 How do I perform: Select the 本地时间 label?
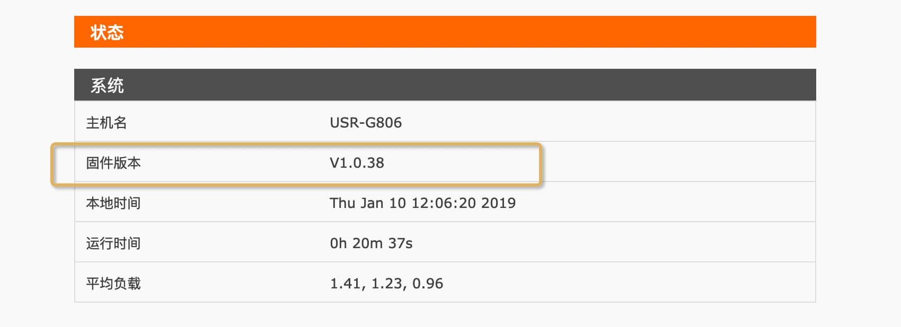[x=113, y=203]
